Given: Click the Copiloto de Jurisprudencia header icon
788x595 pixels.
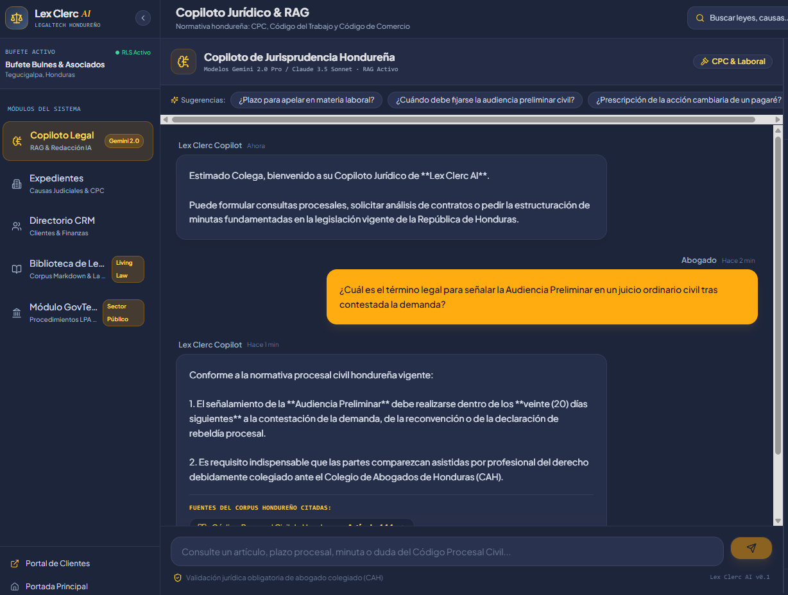Looking at the screenshot, I should click(x=184, y=62).
